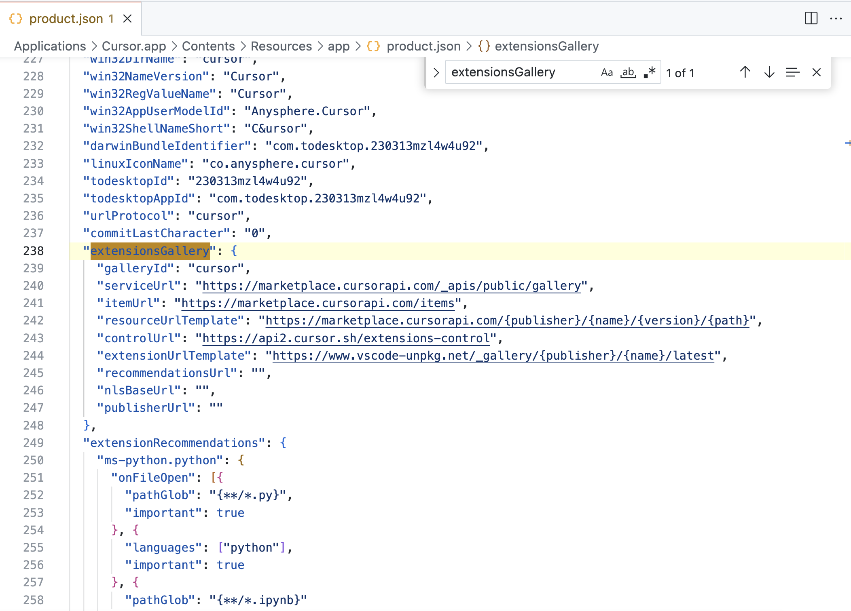The image size is (851, 611).
Task: Open Cursor.app breadcrumb
Action: tap(134, 46)
